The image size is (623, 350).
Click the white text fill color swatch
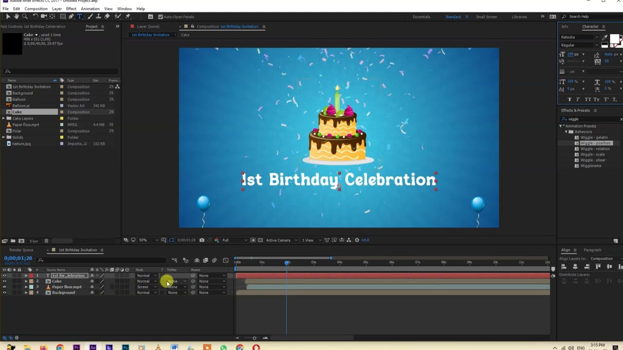tap(614, 38)
